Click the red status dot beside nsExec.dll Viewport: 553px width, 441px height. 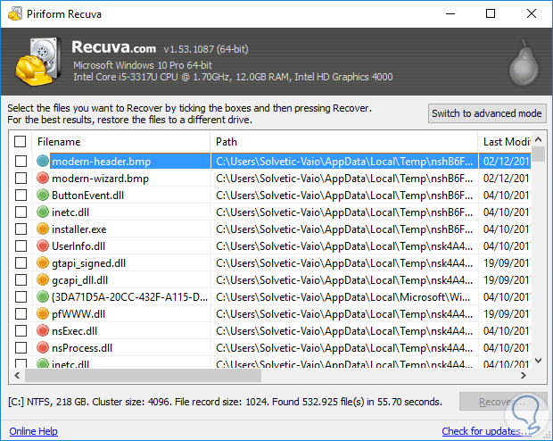[43, 331]
